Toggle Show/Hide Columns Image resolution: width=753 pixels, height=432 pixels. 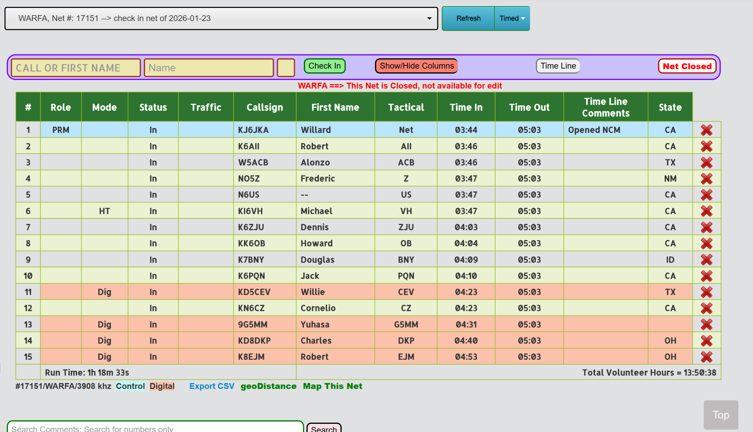coord(417,66)
